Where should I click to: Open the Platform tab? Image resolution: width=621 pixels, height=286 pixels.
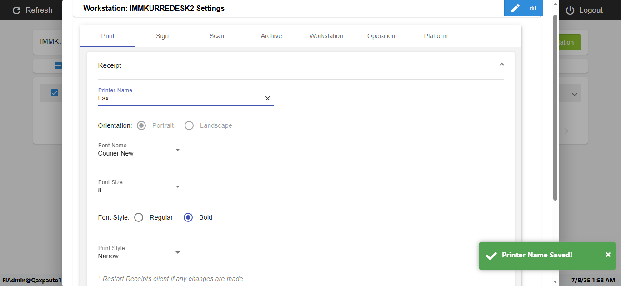click(436, 36)
